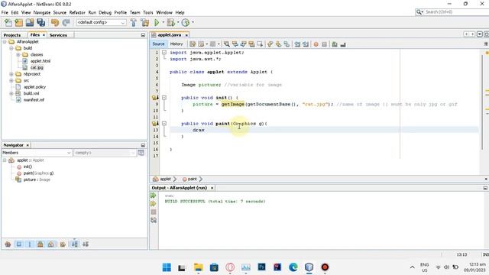Click the Show Inherited Members navigator icon
489x275 pixels.
(8, 244)
